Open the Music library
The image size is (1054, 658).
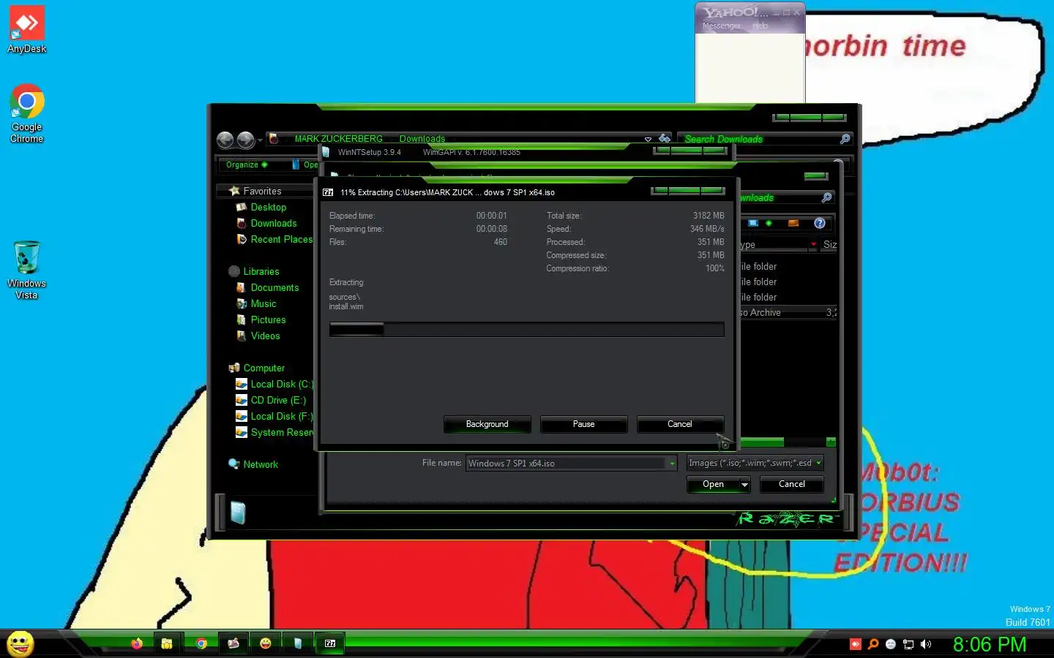click(263, 304)
